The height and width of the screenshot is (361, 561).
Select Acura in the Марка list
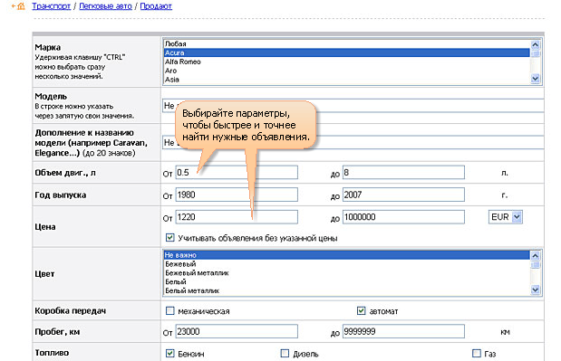[347, 52]
